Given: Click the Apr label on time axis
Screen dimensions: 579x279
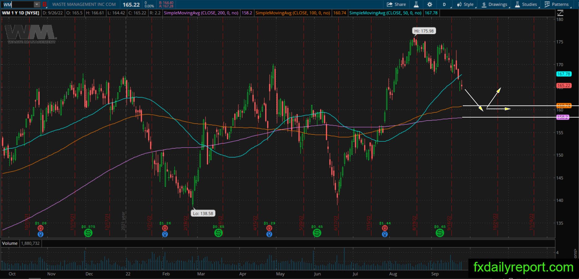Looking at the screenshot, I should 243,274.
